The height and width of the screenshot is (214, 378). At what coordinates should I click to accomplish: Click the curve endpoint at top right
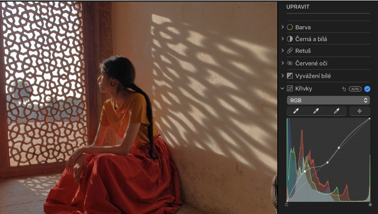pyautogui.click(x=369, y=119)
